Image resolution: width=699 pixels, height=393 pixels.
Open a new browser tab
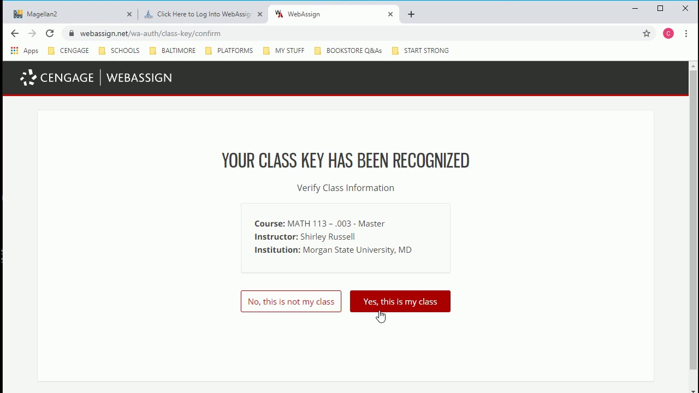(x=411, y=14)
